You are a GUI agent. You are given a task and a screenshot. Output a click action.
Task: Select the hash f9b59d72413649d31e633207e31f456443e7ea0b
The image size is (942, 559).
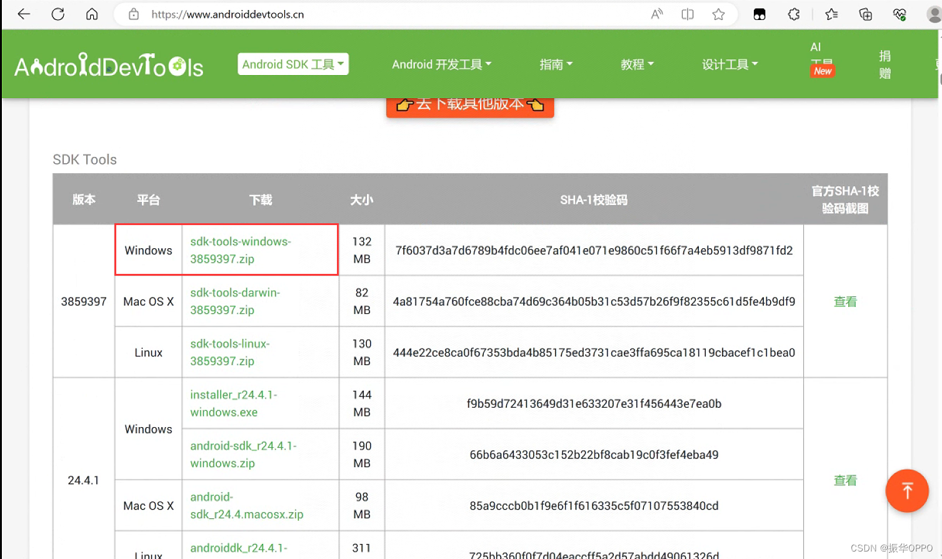click(594, 404)
